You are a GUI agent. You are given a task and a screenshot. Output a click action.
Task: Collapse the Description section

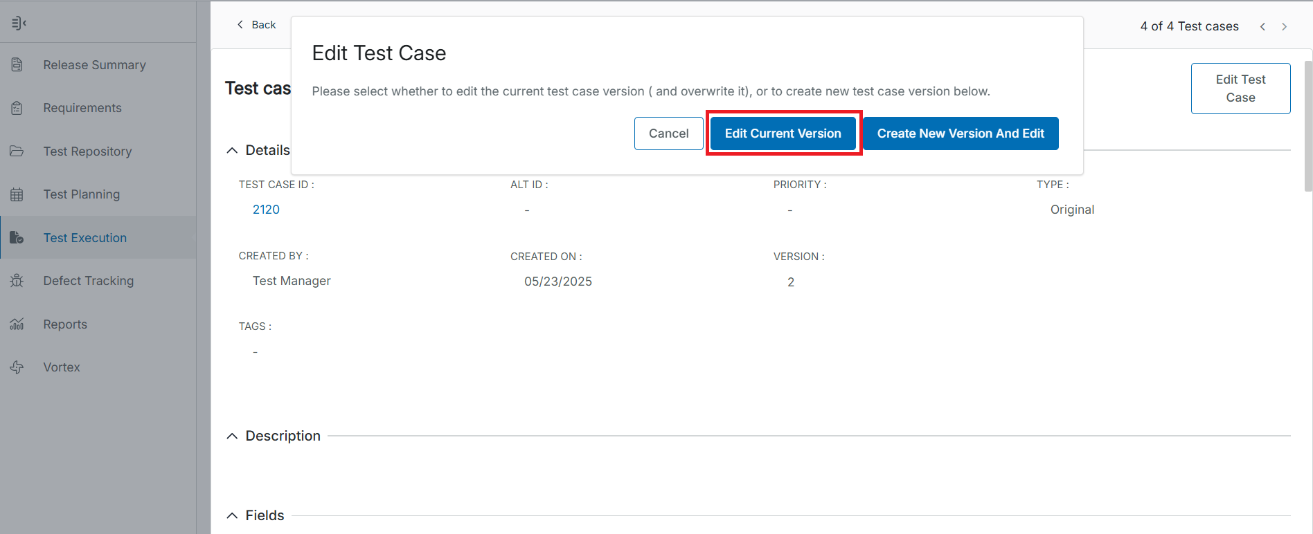tap(232, 436)
